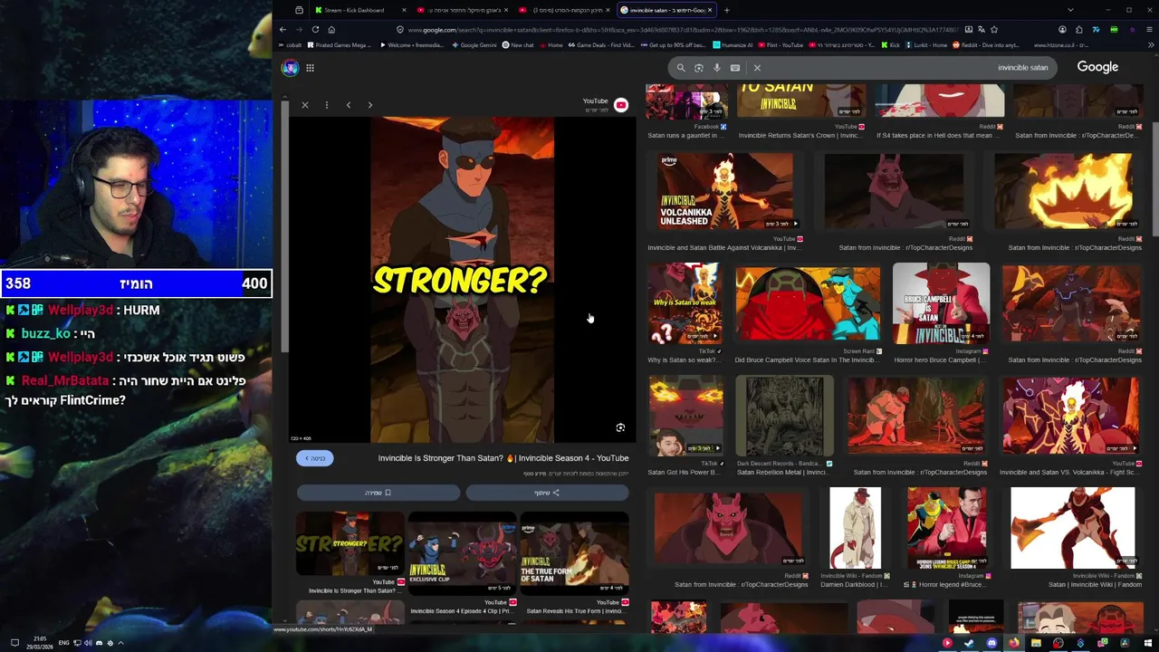The image size is (1159, 652).
Task: Open File Explorer from the taskbar
Action: [x=1036, y=643]
